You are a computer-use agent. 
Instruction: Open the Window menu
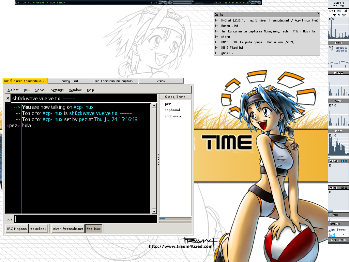pyautogui.click(x=75, y=90)
